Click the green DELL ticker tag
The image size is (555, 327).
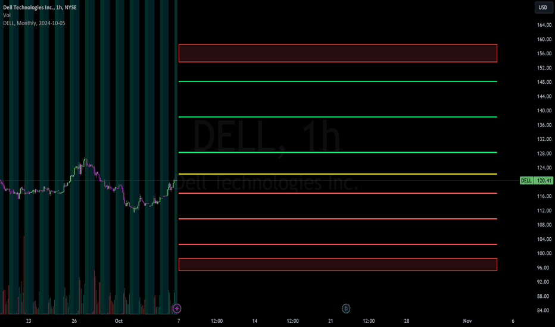(526, 181)
